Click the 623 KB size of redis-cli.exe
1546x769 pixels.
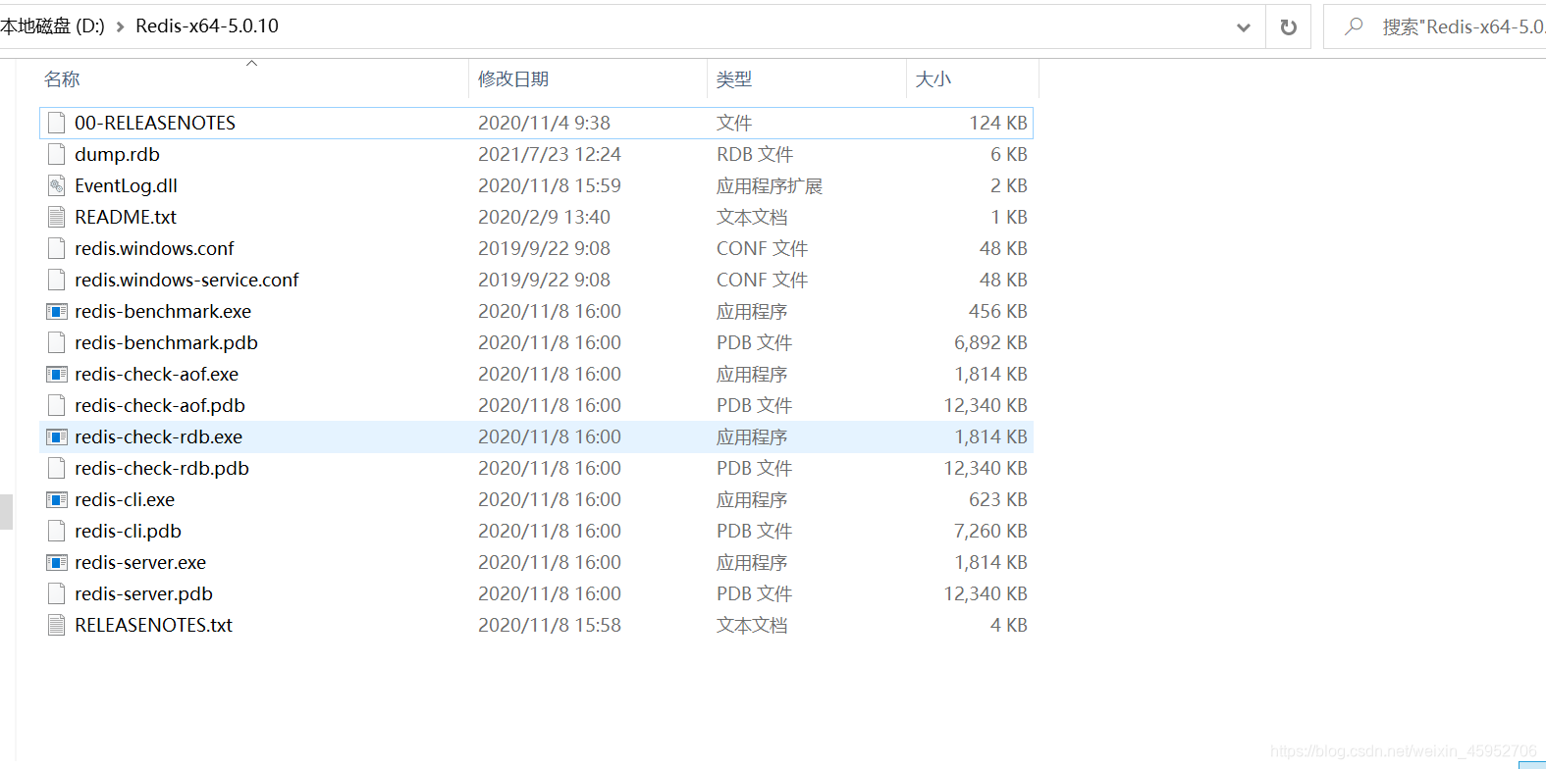[x=998, y=499]
